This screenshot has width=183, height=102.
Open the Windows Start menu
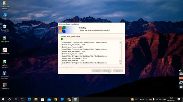coord(3,99)
